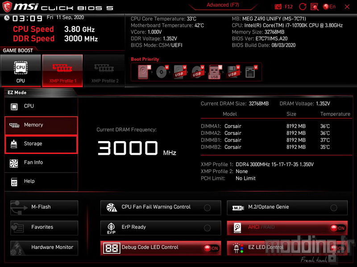The height and width of the screenshot is (267, 357).
Task: Select the optical disc boot device icon
Action: (162, 72)
